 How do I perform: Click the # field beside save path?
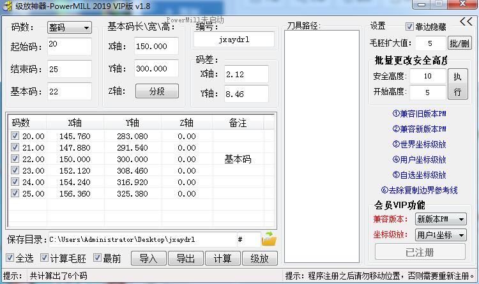pyautogui.click(x=249, y=239)
